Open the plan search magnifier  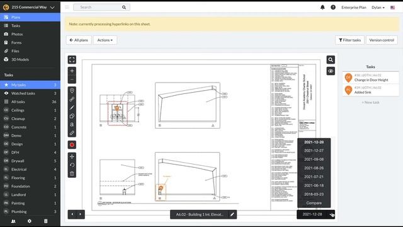[x=331, y=60]
